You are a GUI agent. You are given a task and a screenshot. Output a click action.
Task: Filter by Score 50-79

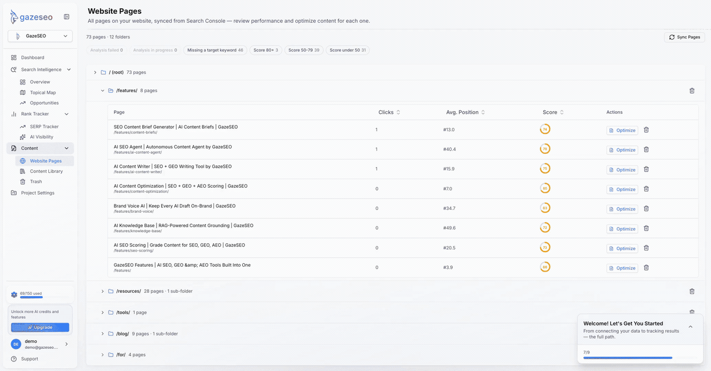click(x=304, y=51)
